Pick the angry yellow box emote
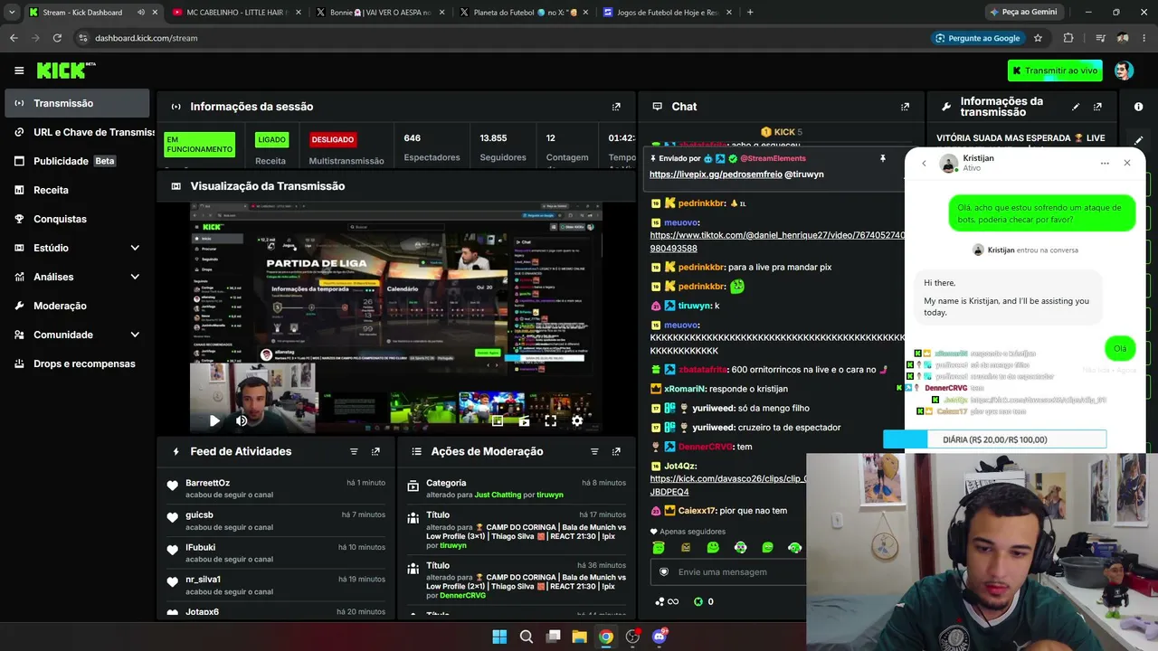 [x=686, y=548]
